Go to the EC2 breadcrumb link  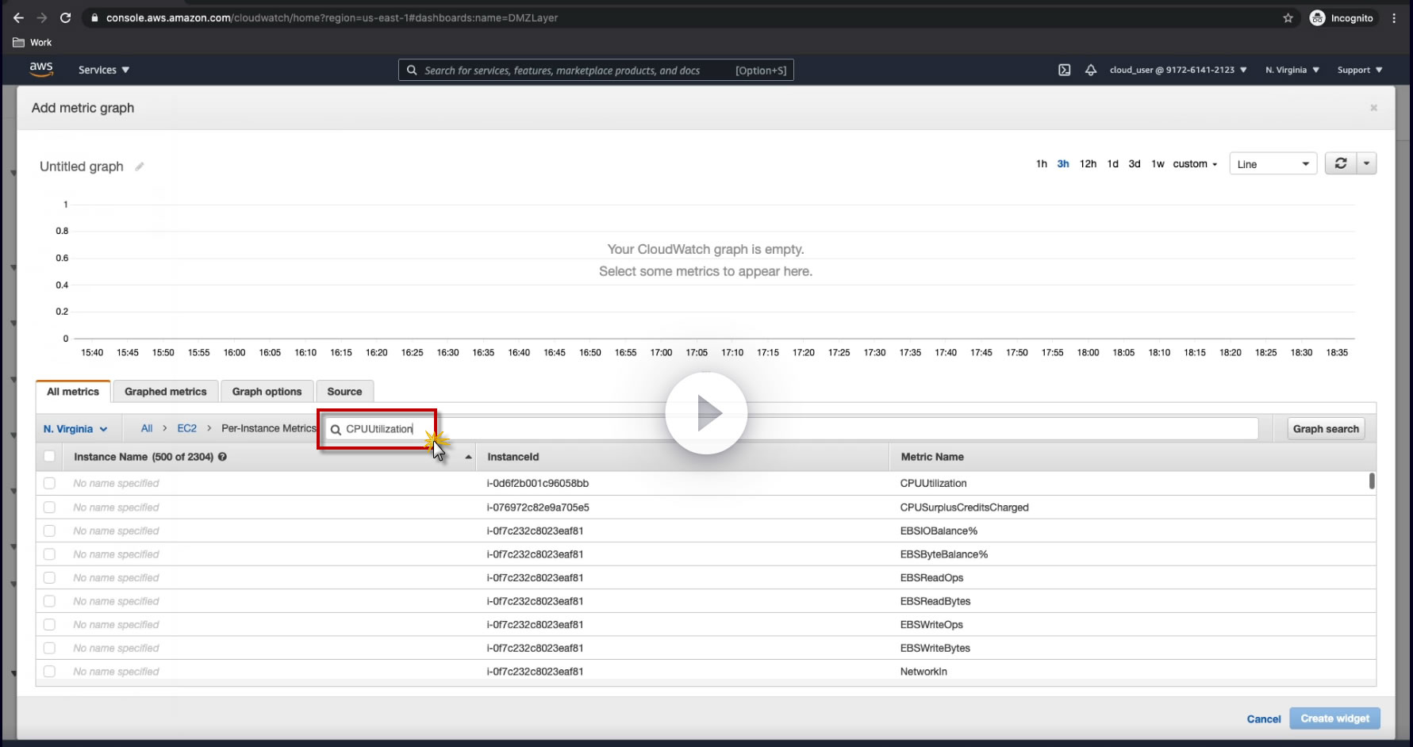click(x=187, y=428)
